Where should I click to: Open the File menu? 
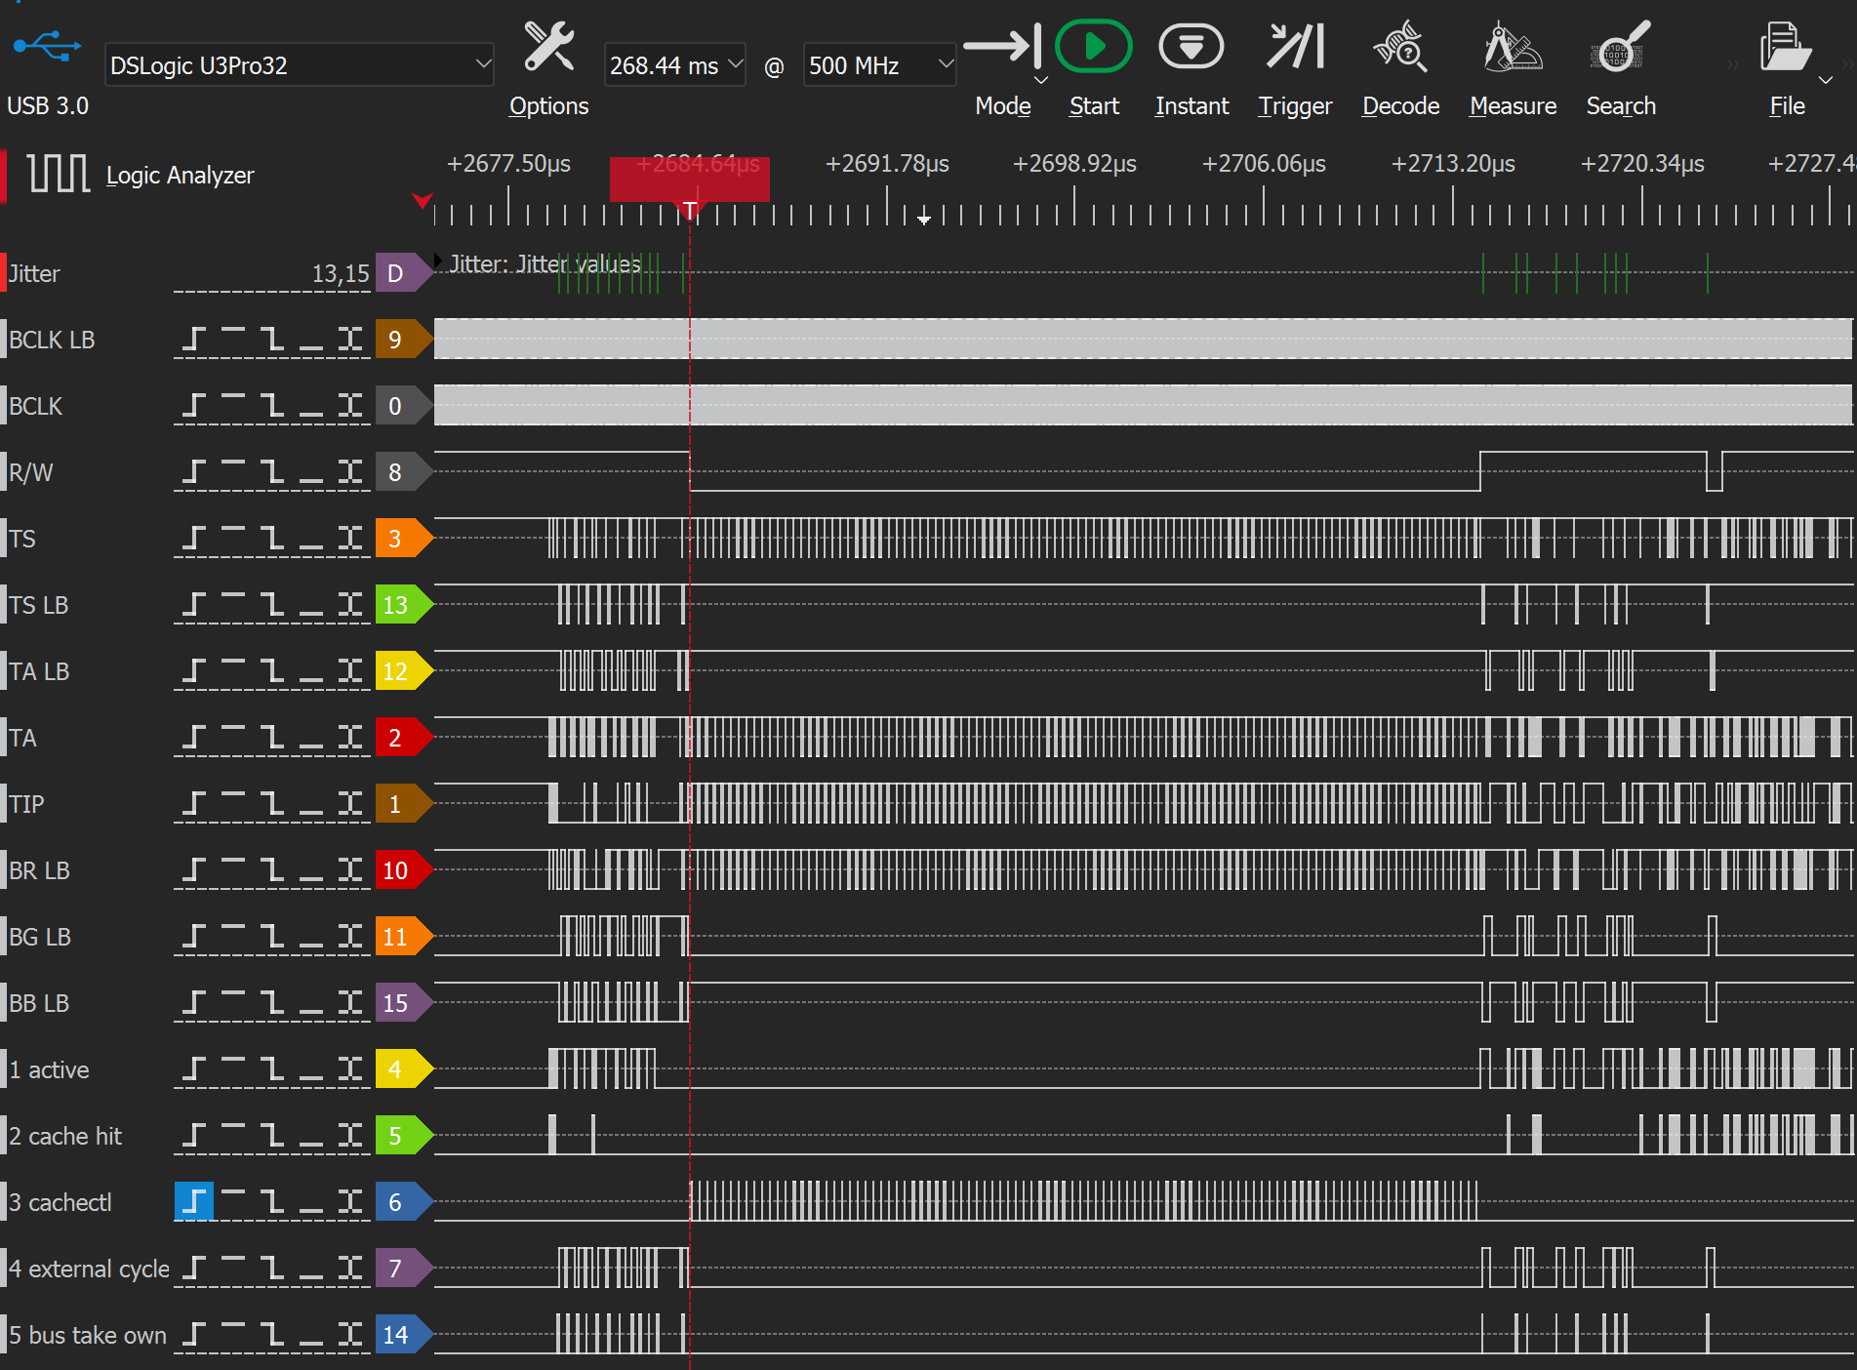(1786, 48)
